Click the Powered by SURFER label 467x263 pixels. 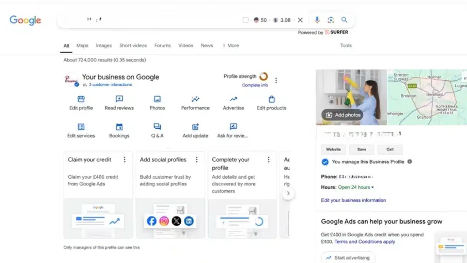tap(323, 32)
